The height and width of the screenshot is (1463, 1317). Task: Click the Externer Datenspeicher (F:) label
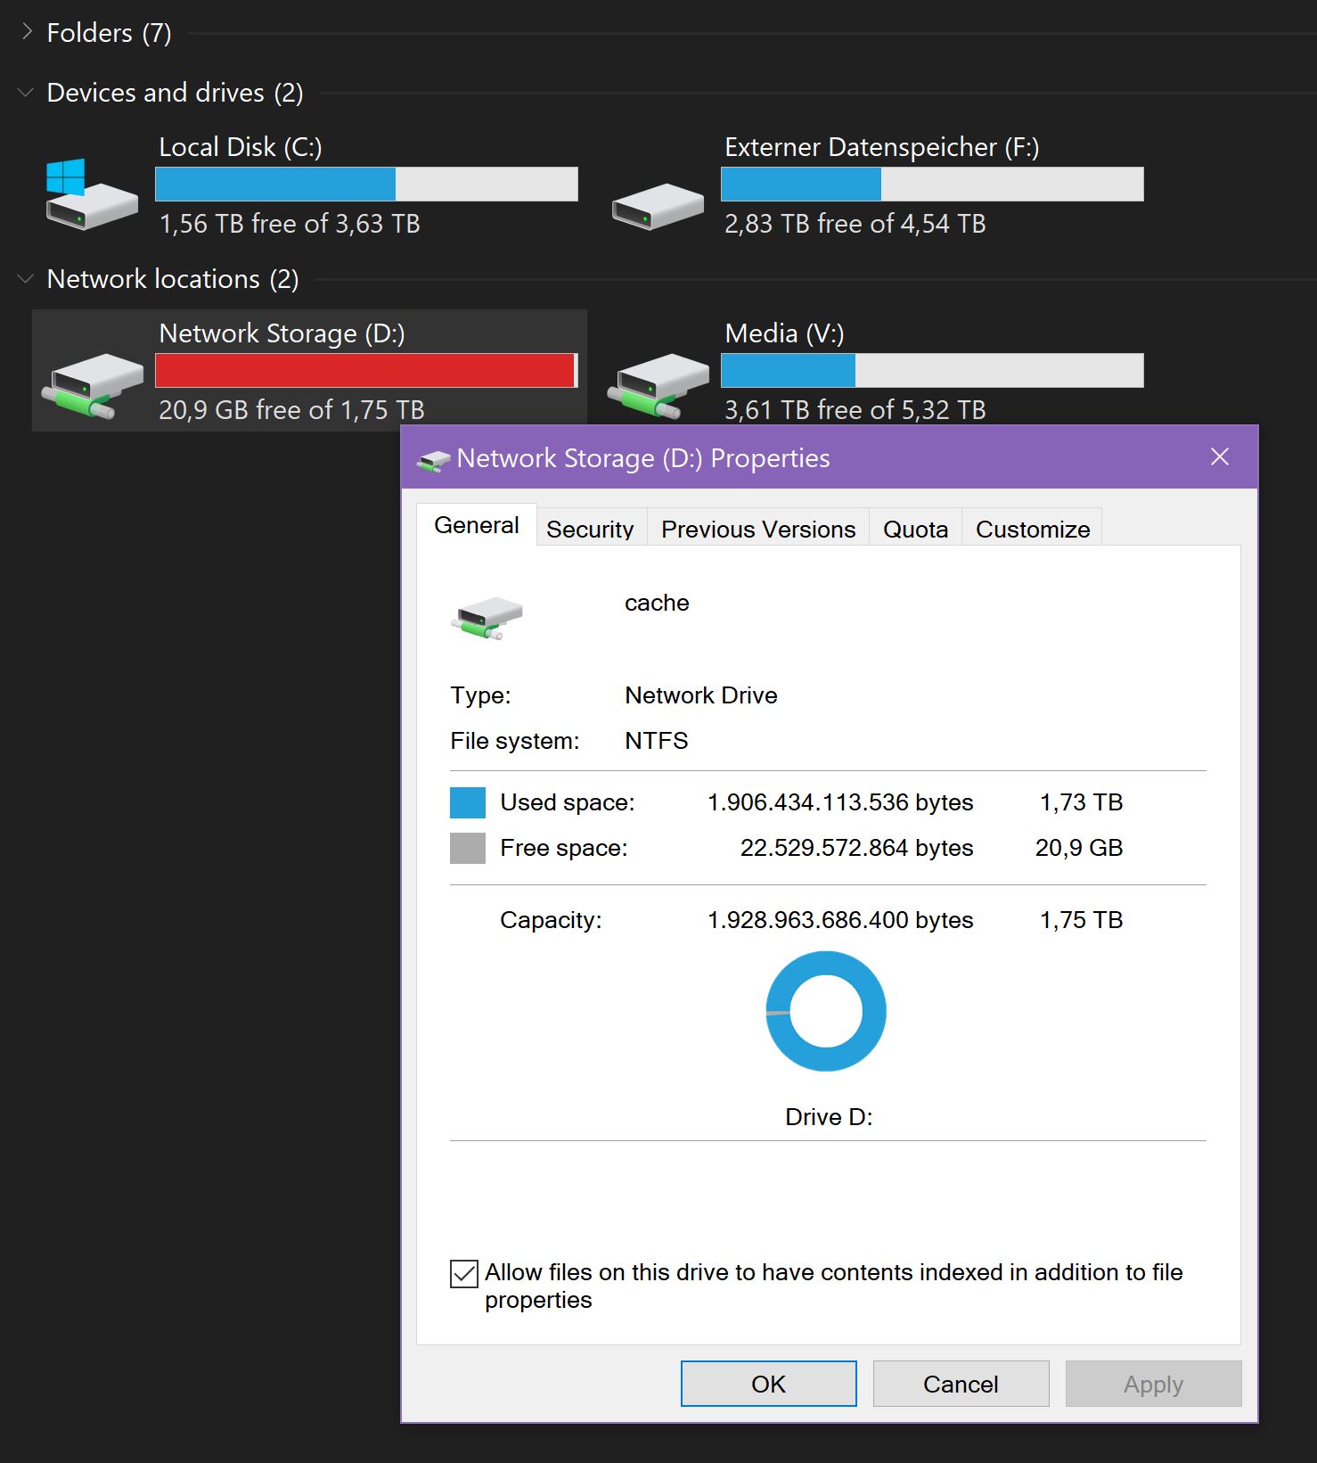click(882, 147)
